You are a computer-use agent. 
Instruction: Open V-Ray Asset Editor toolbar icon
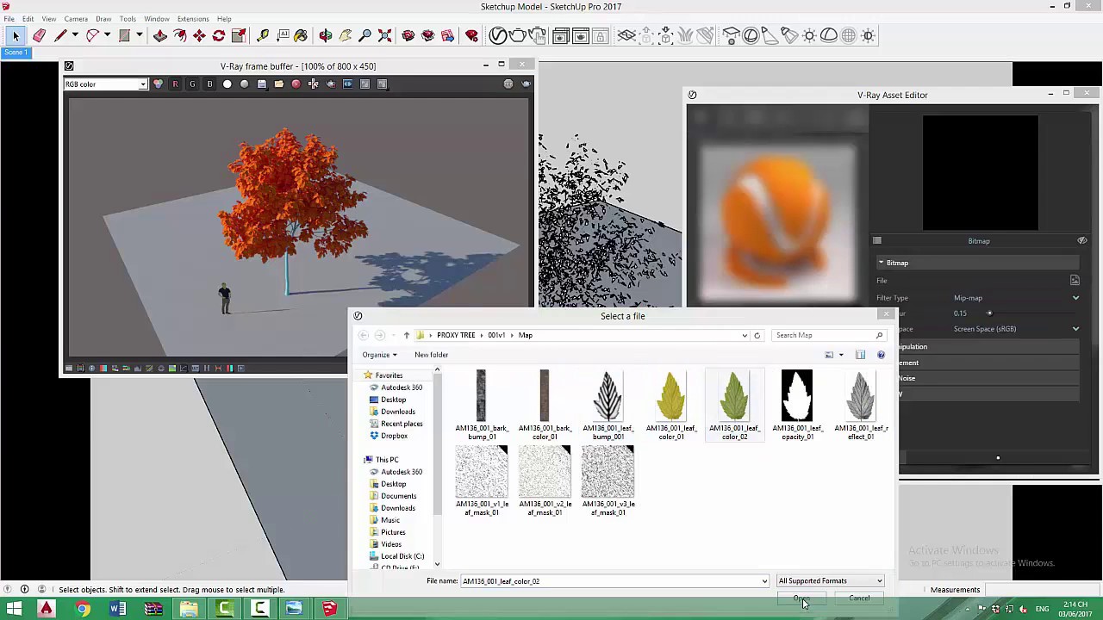click(498, 35)
